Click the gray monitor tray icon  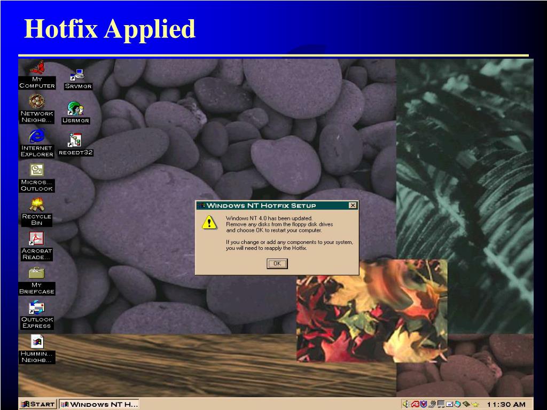(441, 404)
